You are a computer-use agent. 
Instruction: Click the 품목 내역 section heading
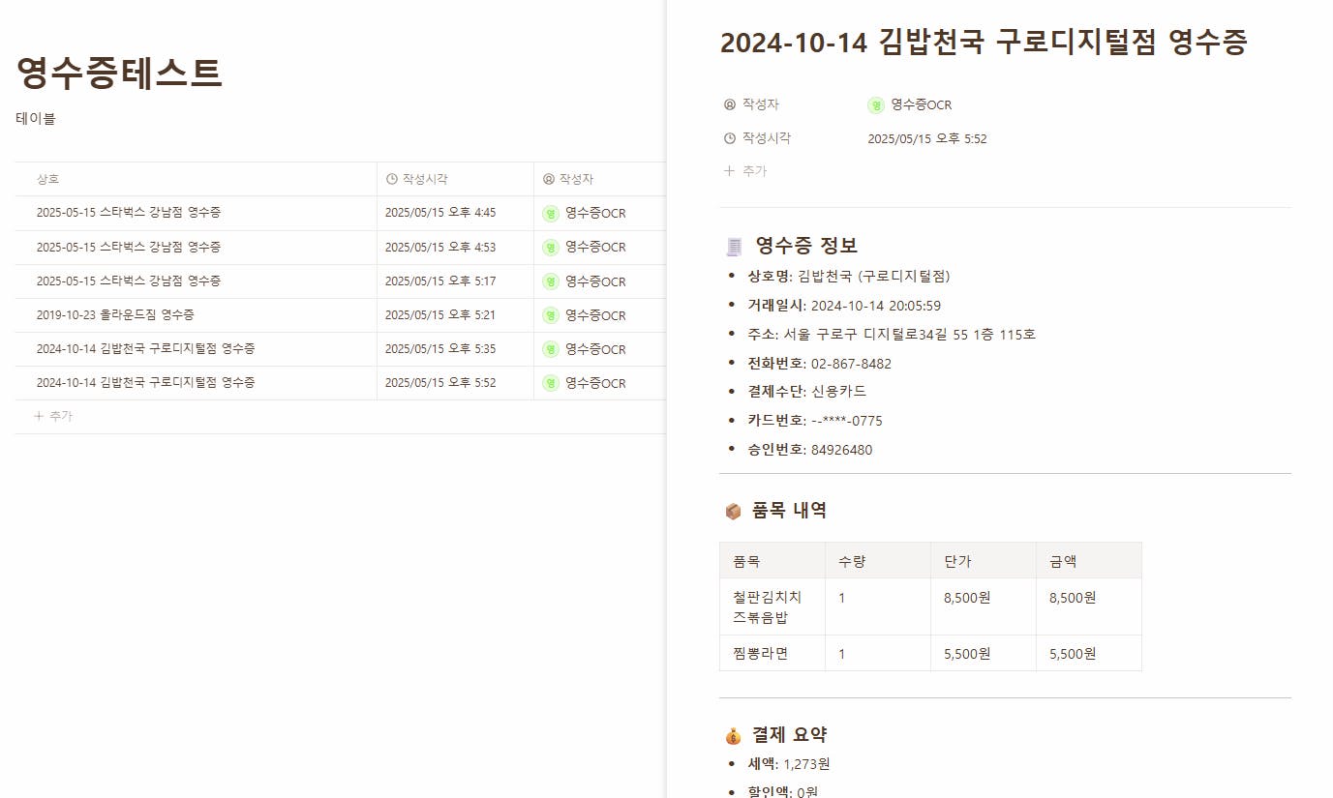pyautogui.click(x=790, y=511)
